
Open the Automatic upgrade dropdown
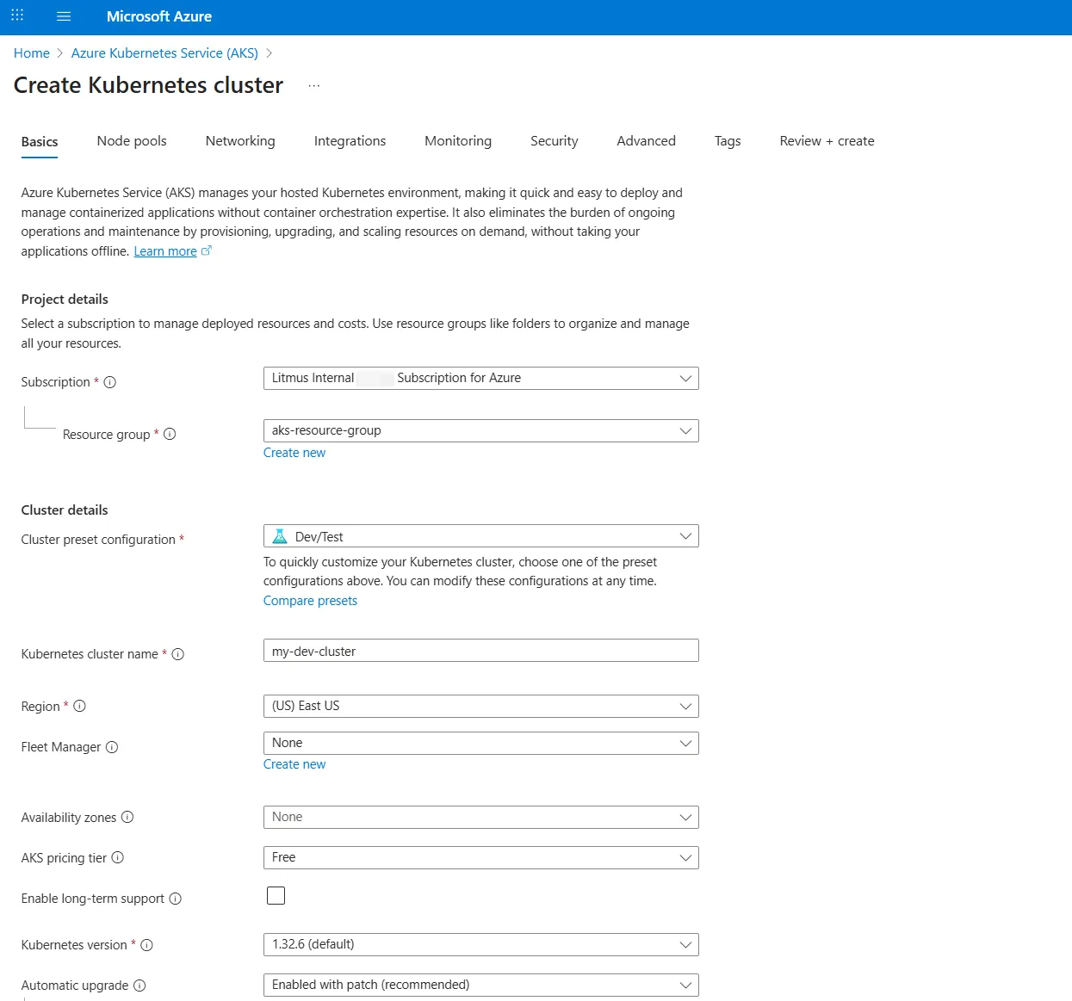[x=480, y=986]
